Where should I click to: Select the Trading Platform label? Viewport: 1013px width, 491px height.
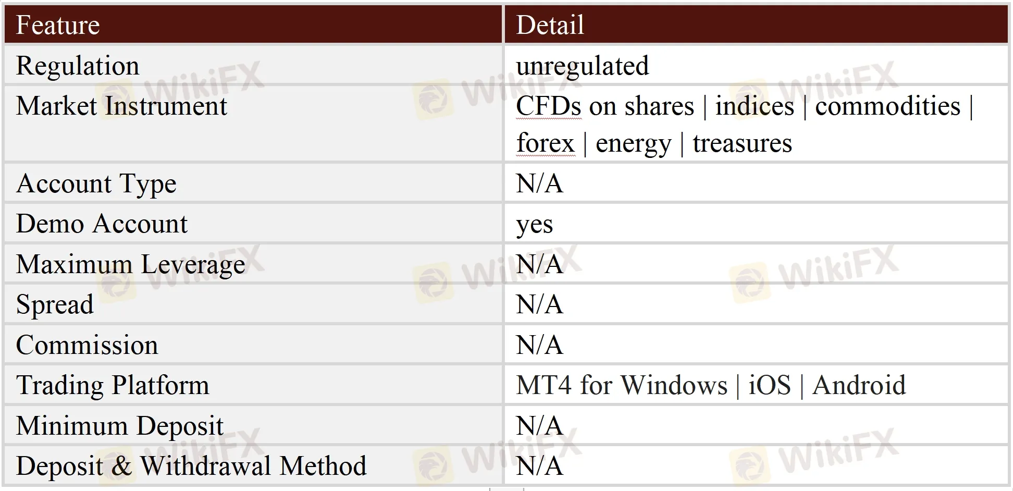[x=113, y=385]
